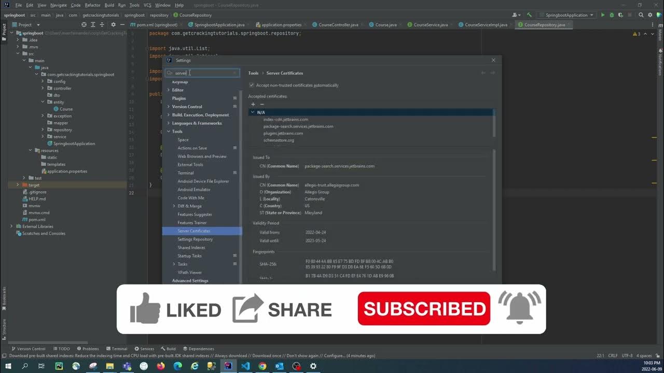
Task: Click the SUBSCRIBED red button
Action: 424,309
